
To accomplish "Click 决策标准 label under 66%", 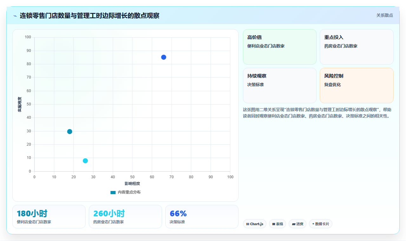I will [177, 222].
